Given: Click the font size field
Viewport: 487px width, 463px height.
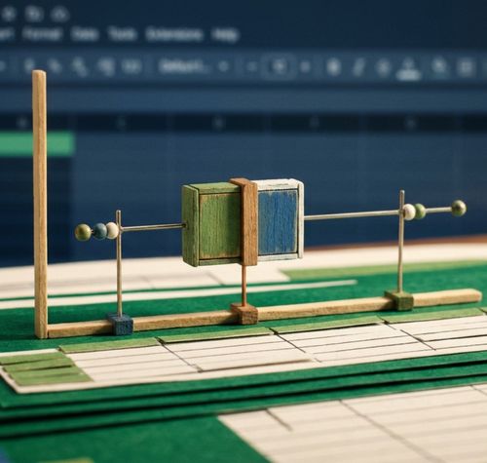Looking at the screenshot, I should click(280, 67).
